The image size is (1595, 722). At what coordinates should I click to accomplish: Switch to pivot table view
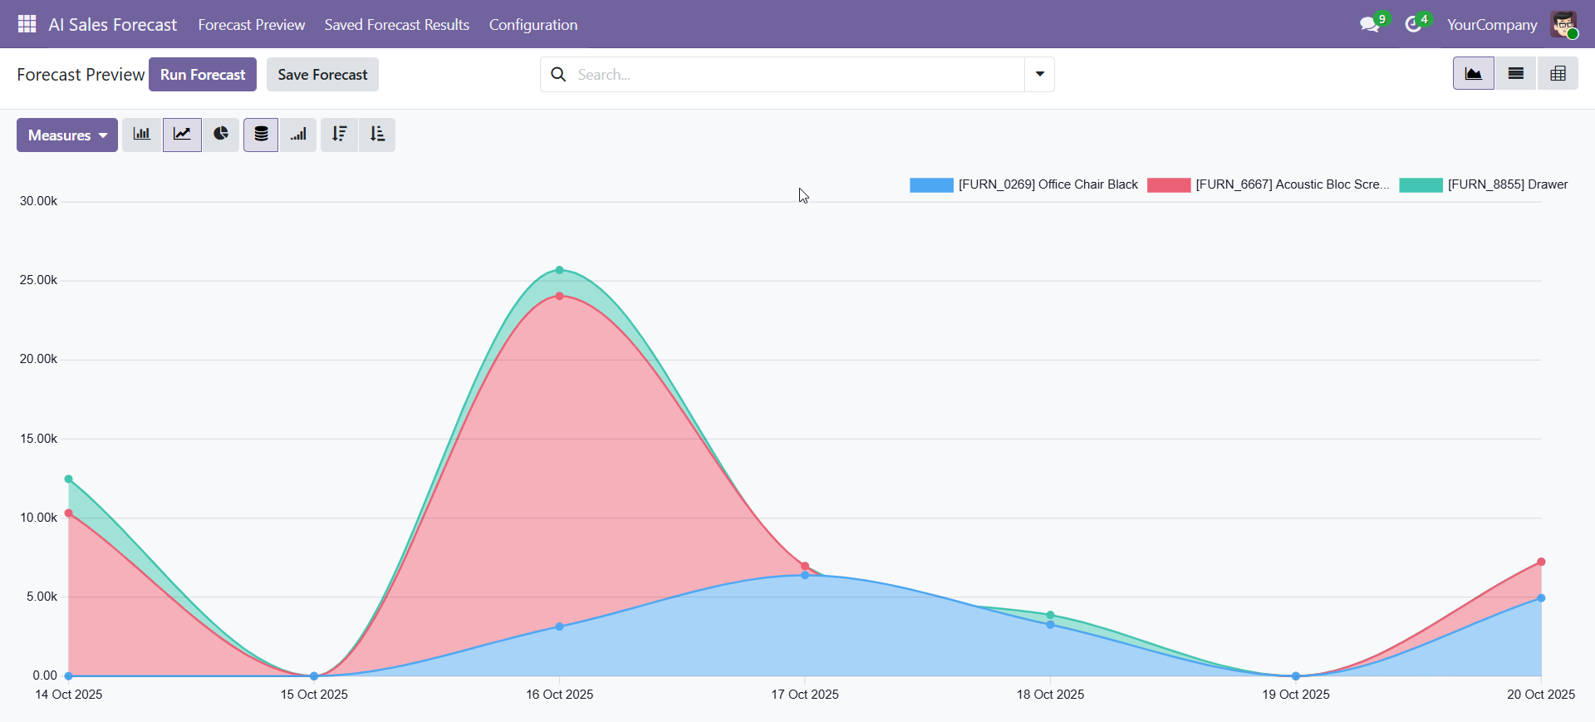click(x=1558, y=74)
